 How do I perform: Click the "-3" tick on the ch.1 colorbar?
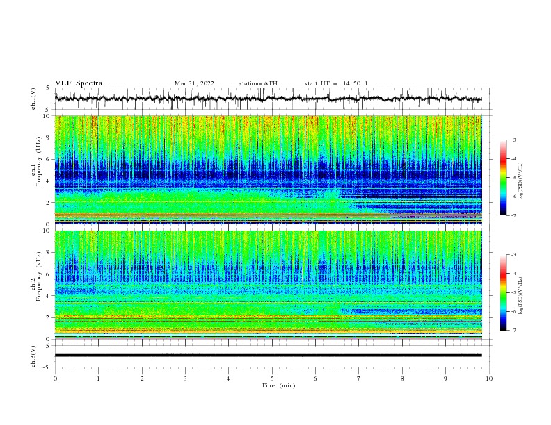coord(513,140)
